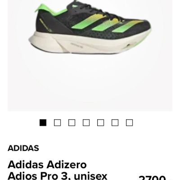Screen dimensions: 180x180
Task: Open the fifth product image indicator
Action: point(100,122)
